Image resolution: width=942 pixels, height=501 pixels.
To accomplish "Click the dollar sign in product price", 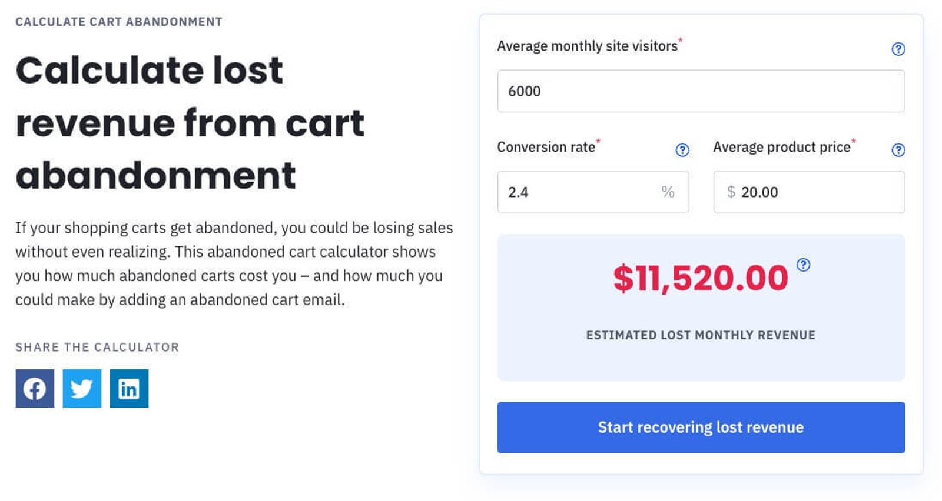I will pyautogui.click(x=731, y=192).
